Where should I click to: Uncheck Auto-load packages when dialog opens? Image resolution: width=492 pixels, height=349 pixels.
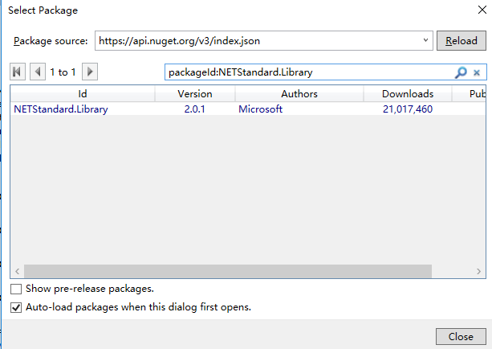coord(16,307)
